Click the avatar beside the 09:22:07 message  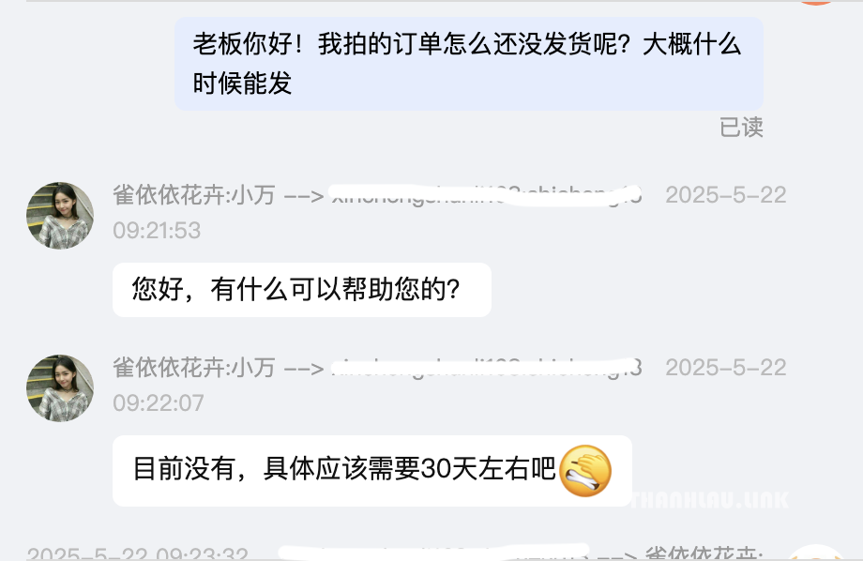pos(60,388)
